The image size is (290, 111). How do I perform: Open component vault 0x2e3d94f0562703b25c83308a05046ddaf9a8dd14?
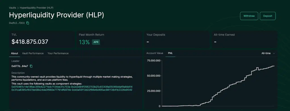pos(102,87)
